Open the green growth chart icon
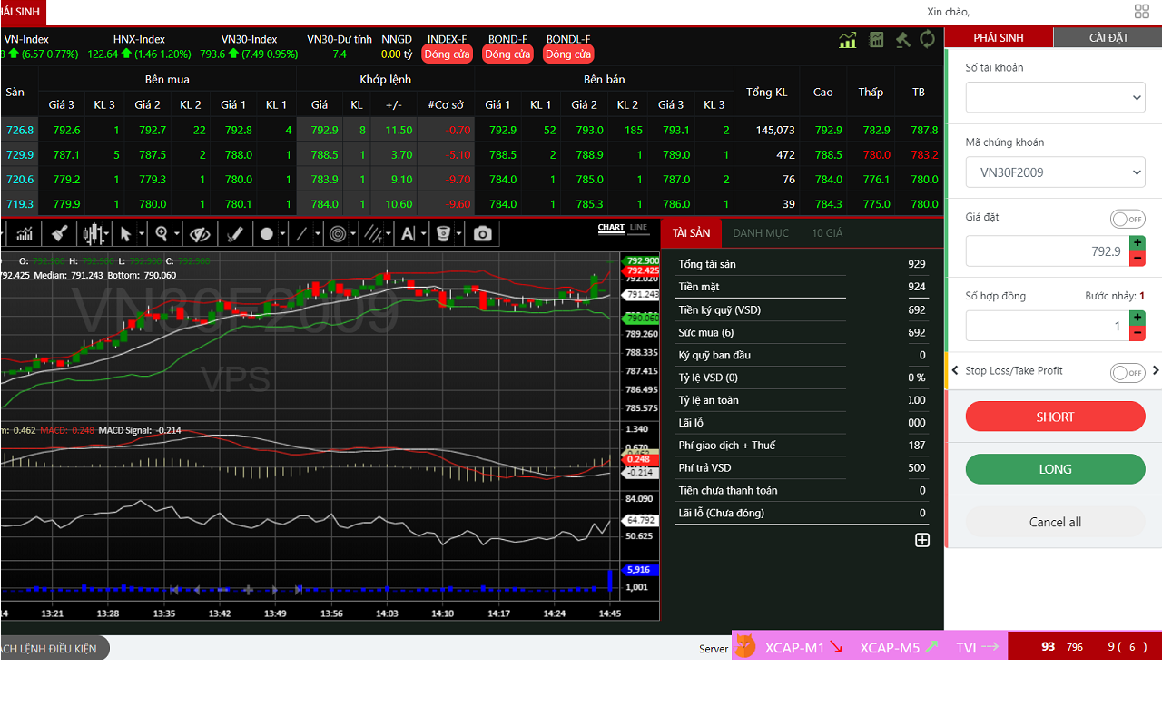1162x726 pixels. [848, 40]
